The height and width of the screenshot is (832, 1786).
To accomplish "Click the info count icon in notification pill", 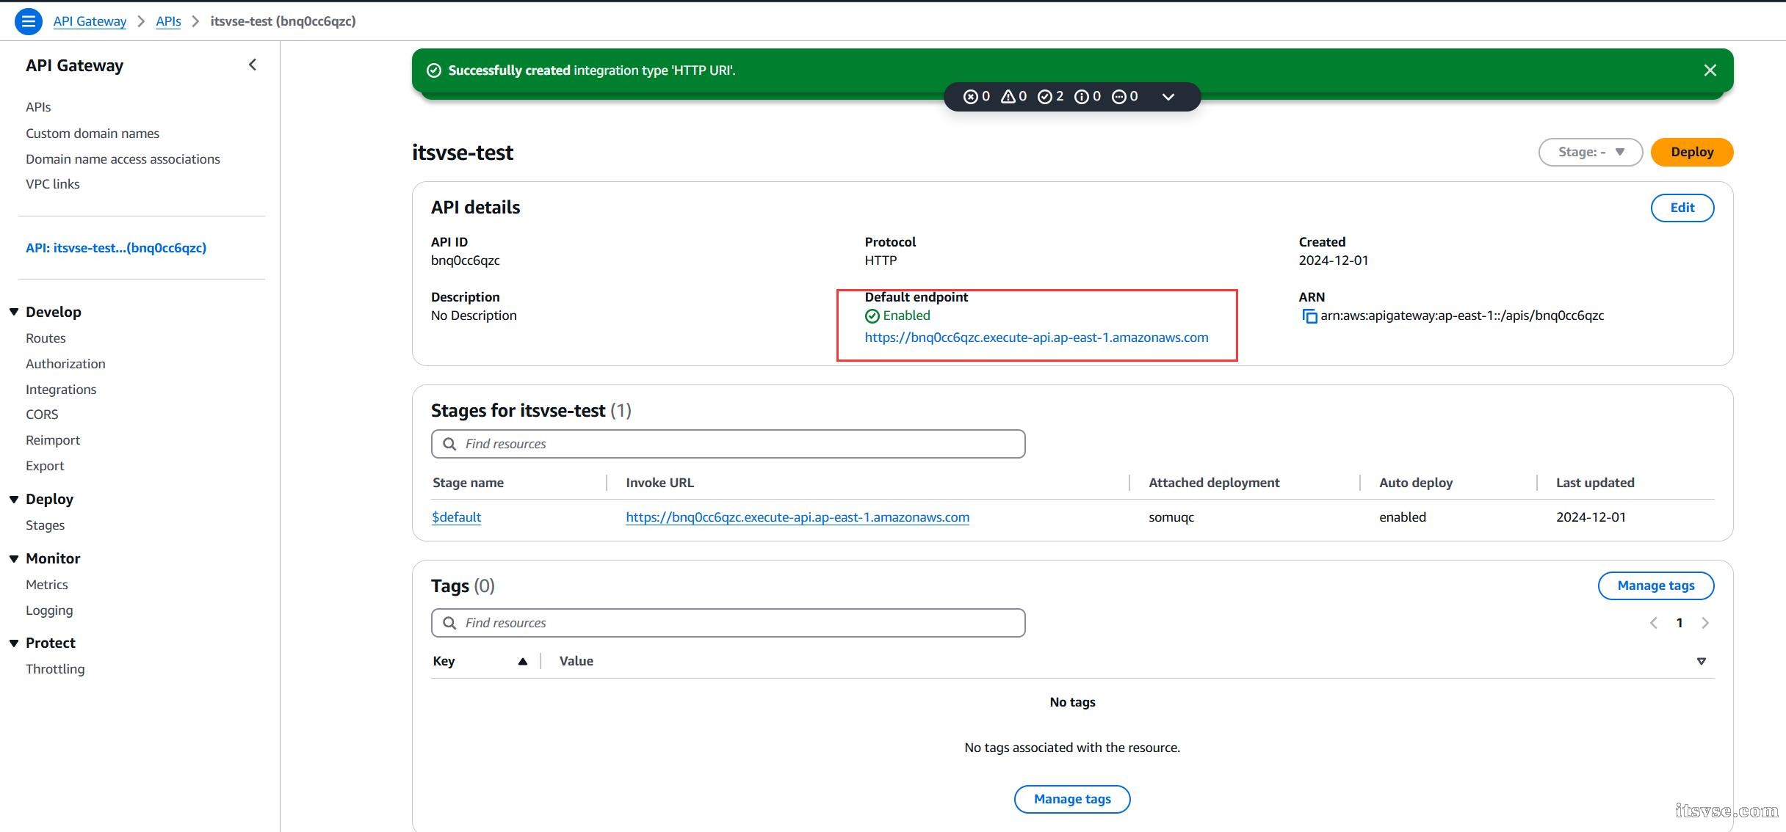I will point(1081,96).
